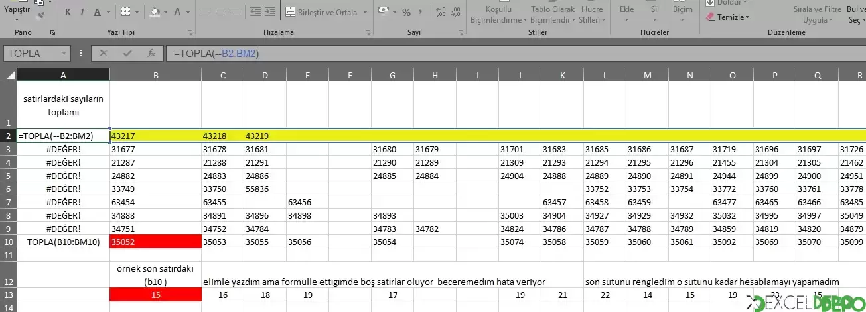The width and height of the screenshot is (866, 312).
Task: Select red cell containing 35052
Action: [x=155, y=242]
